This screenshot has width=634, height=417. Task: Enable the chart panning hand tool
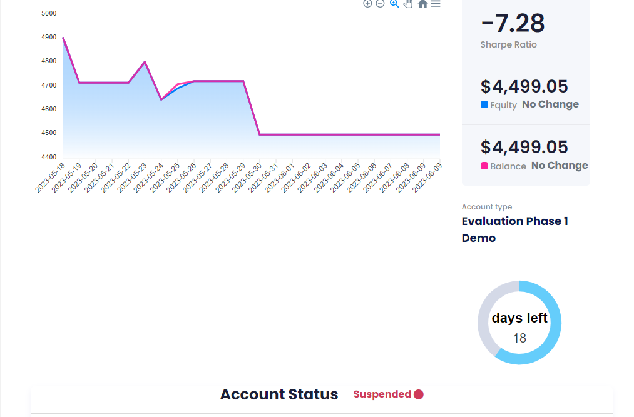[408, 4]
